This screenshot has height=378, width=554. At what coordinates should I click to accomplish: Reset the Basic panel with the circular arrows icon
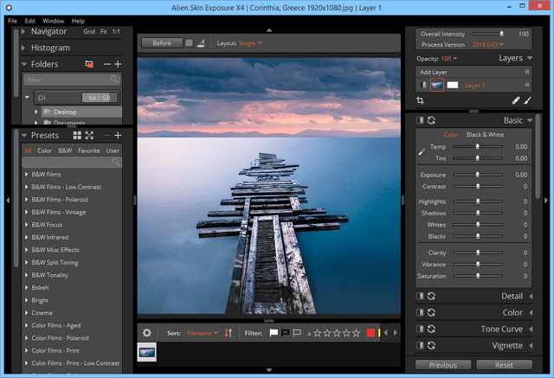(x=431, y=120)
